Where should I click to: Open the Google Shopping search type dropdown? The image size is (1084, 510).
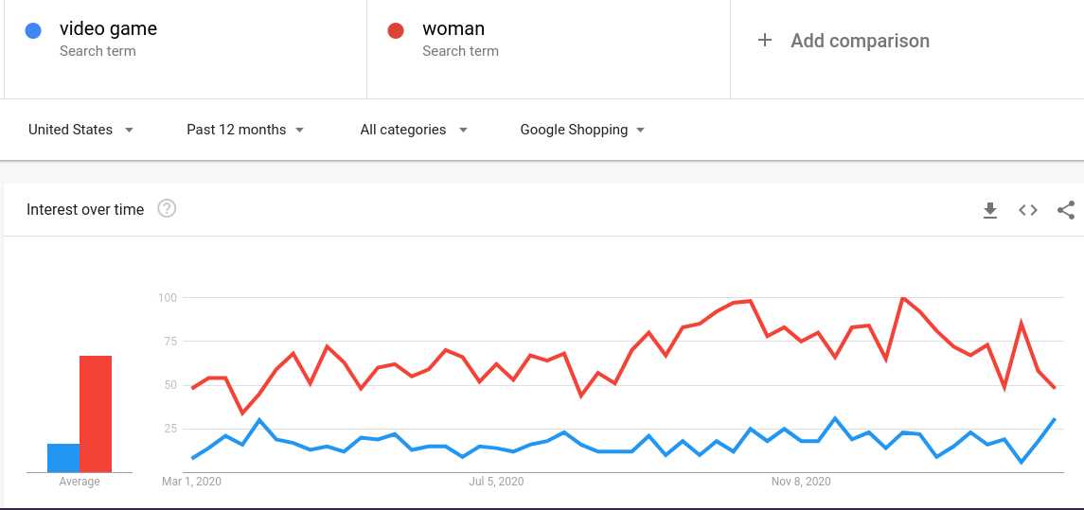pos(582,130)
